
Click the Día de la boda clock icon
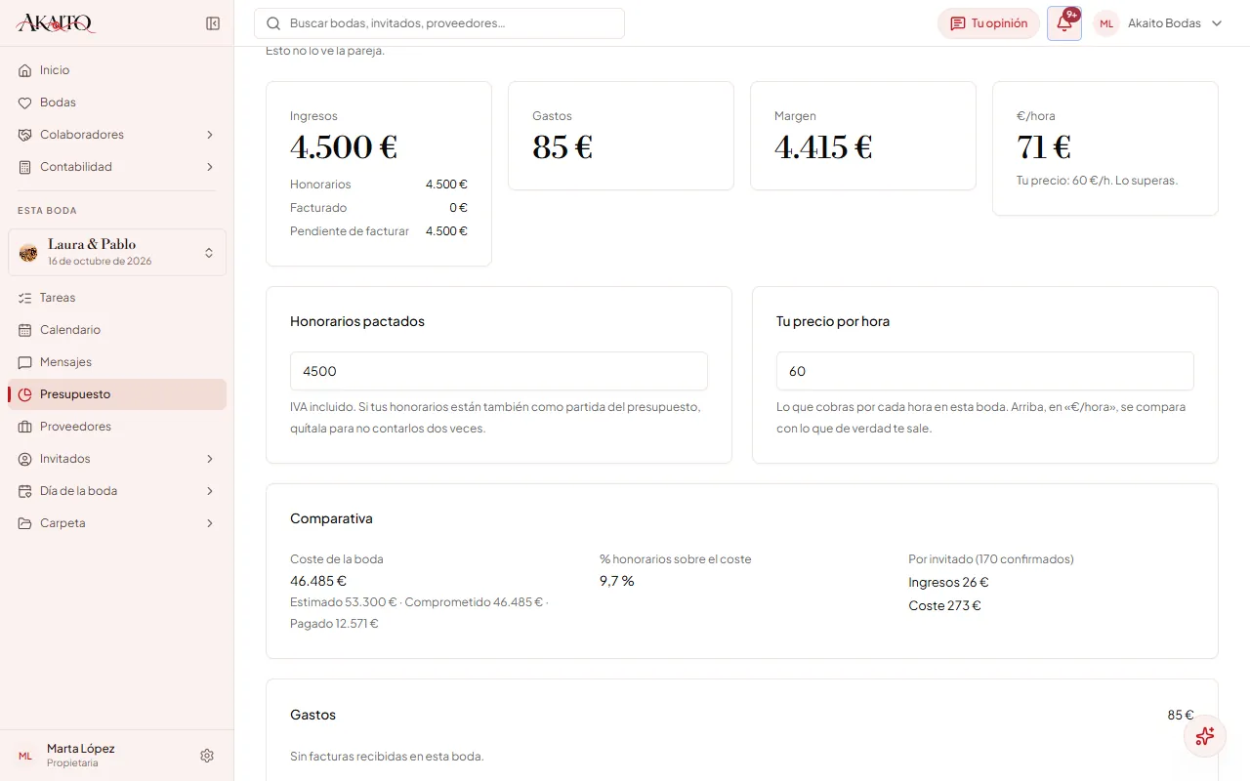(25, 491)
